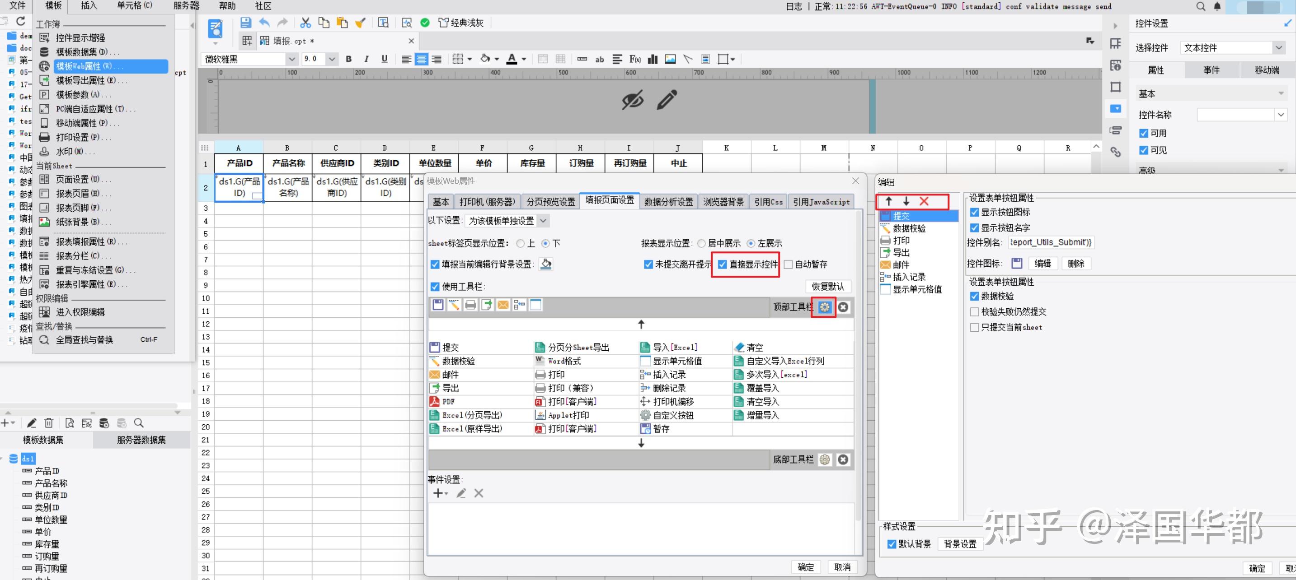
Task: Click the notification bell icon
Action: 1217,6
